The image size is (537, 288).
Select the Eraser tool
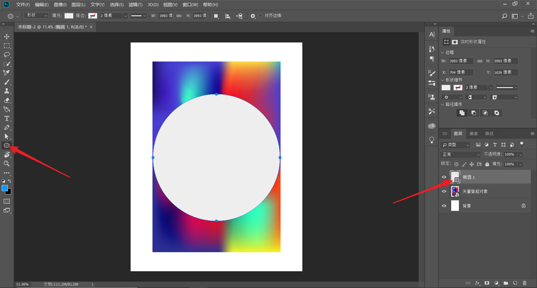(x=7, y=100)
